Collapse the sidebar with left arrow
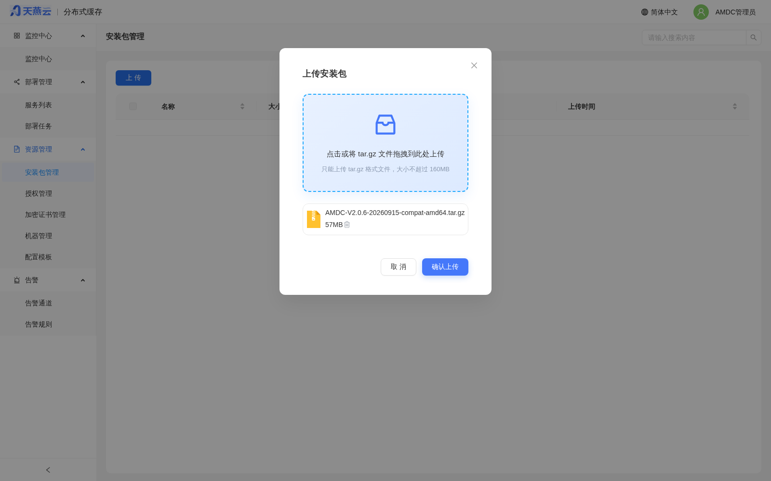Image resolution: width=771 pixels, height=481 pixels. 48,470
